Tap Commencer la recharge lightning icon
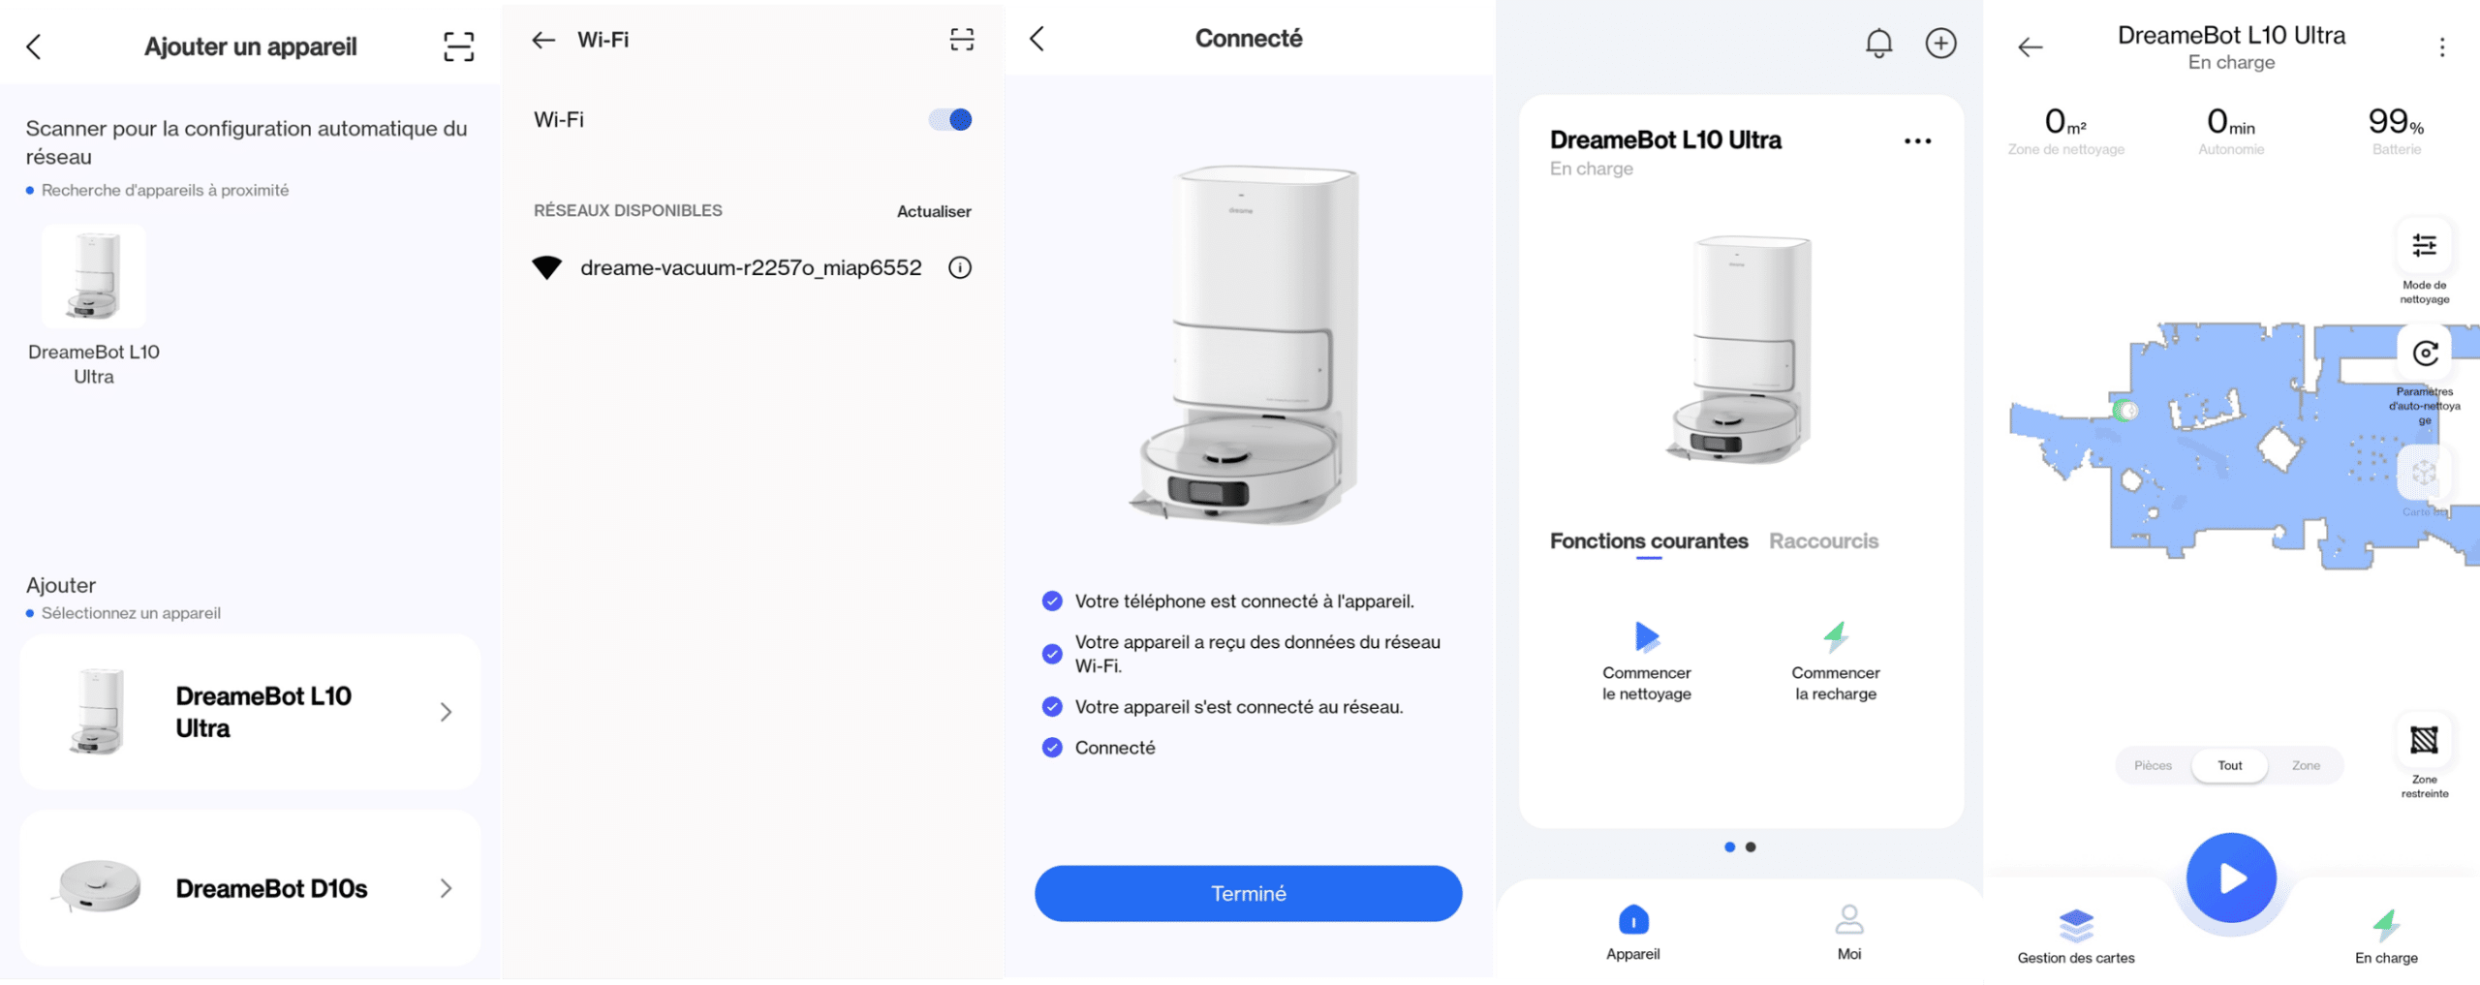This screenshot has width=2480, height=985. 1836,637
